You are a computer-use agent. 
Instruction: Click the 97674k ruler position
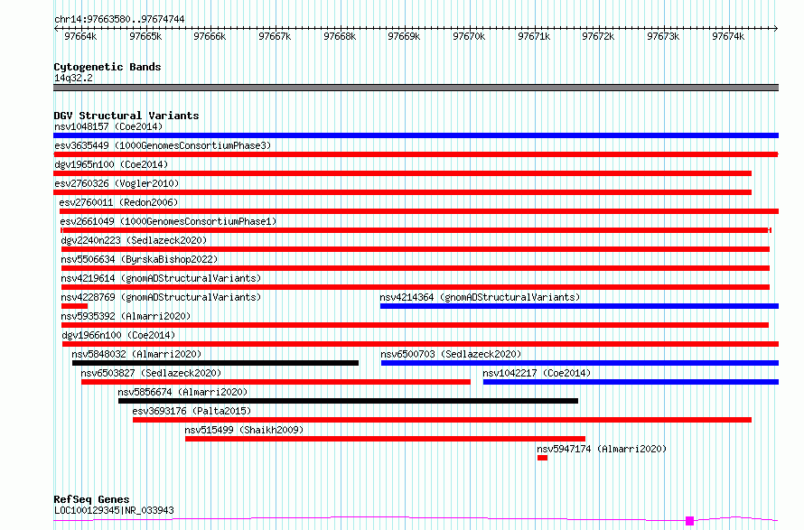coord(728,36)
